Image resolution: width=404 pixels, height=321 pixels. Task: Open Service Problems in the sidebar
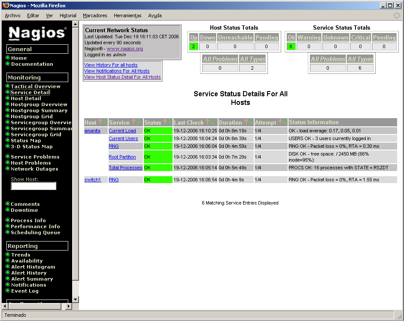coord(35,157)
